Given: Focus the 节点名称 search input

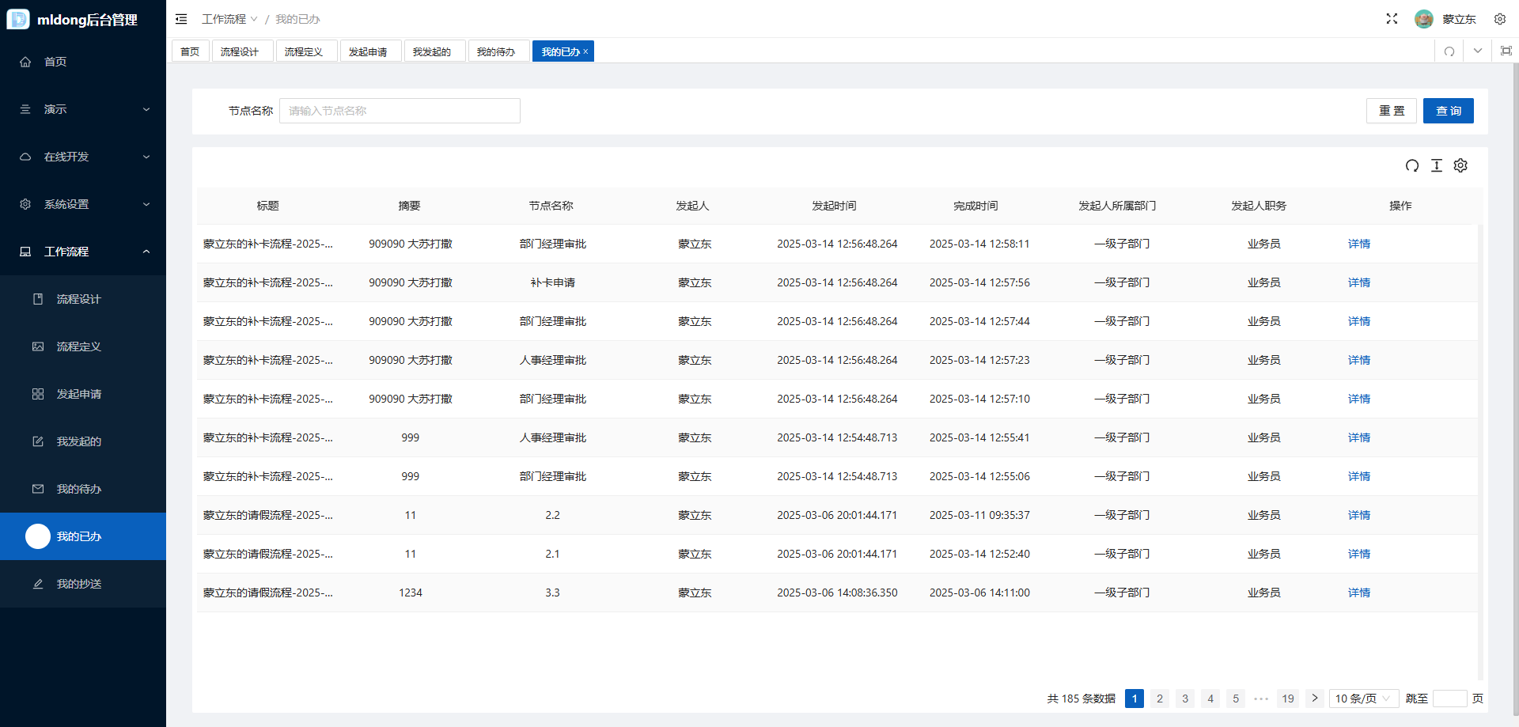Looking at the screenshot, I should point(400,111).
